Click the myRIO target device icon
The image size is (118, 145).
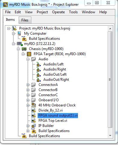click(20, 44)
